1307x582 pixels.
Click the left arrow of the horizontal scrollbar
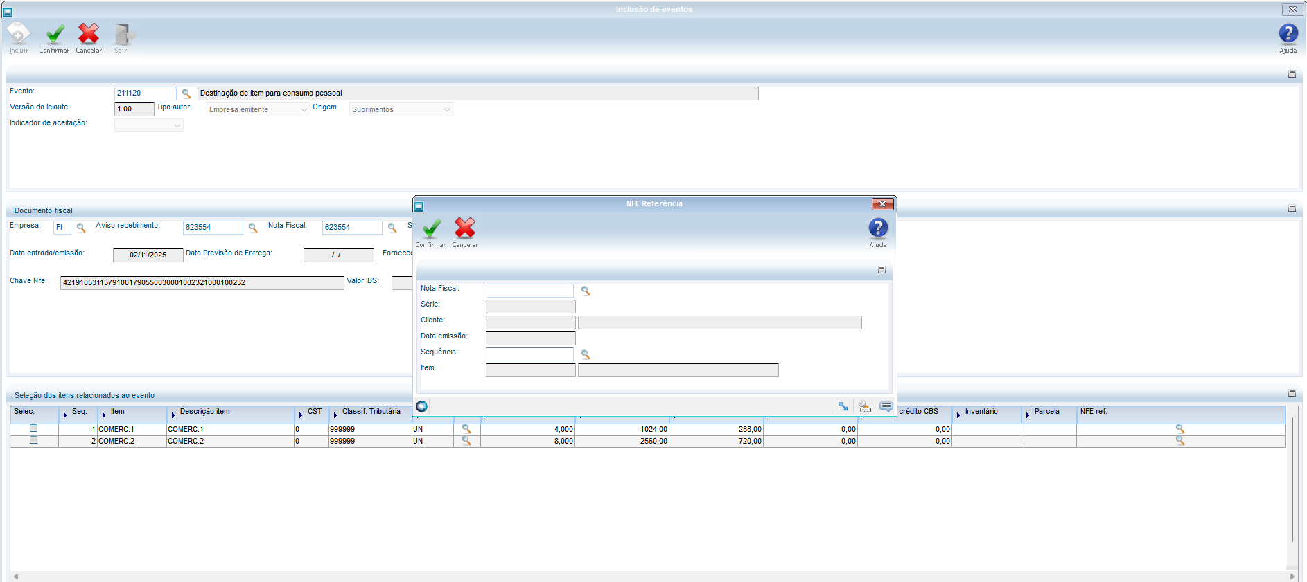point(15,576)
